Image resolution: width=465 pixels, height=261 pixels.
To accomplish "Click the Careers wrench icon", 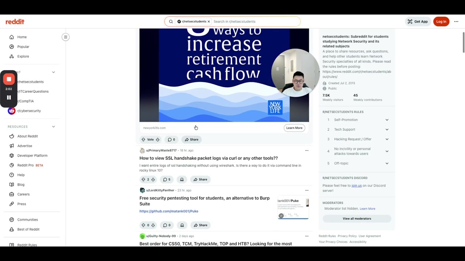I will (12, 194).
